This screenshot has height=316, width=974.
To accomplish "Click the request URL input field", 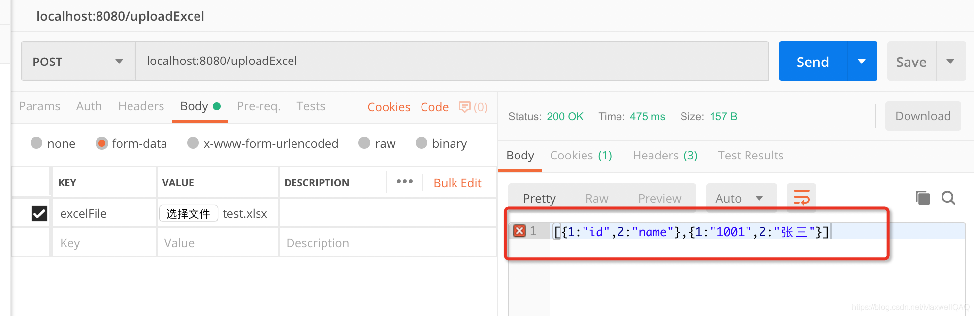I will point(452,61).
